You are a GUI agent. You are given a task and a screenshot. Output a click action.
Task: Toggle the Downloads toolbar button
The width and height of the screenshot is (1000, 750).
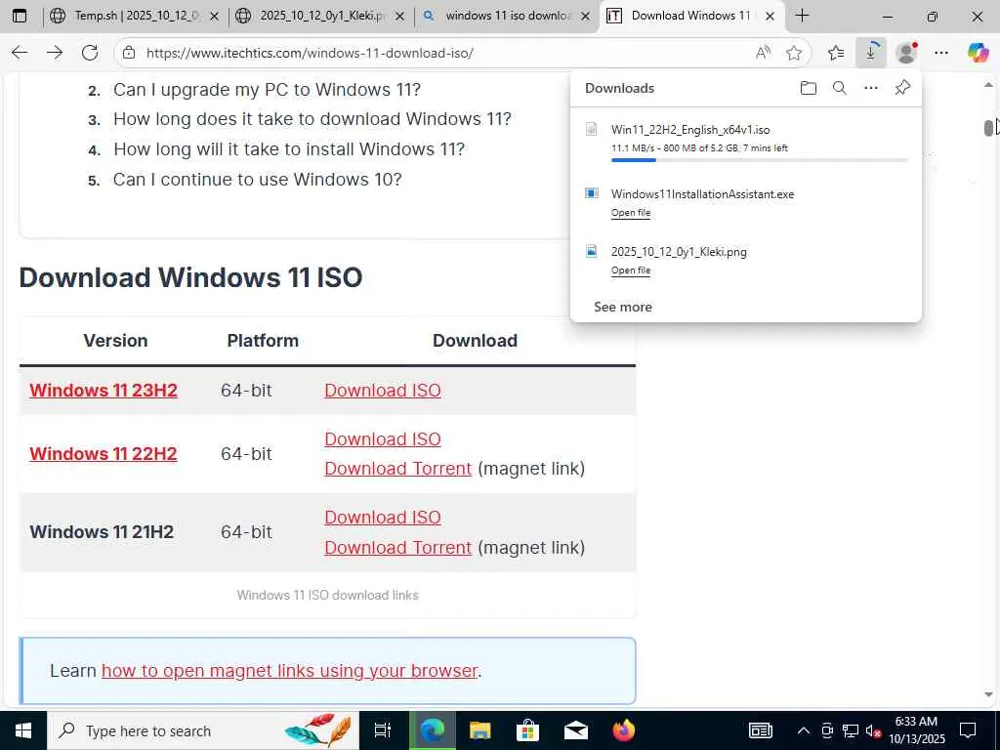(871, 53)
